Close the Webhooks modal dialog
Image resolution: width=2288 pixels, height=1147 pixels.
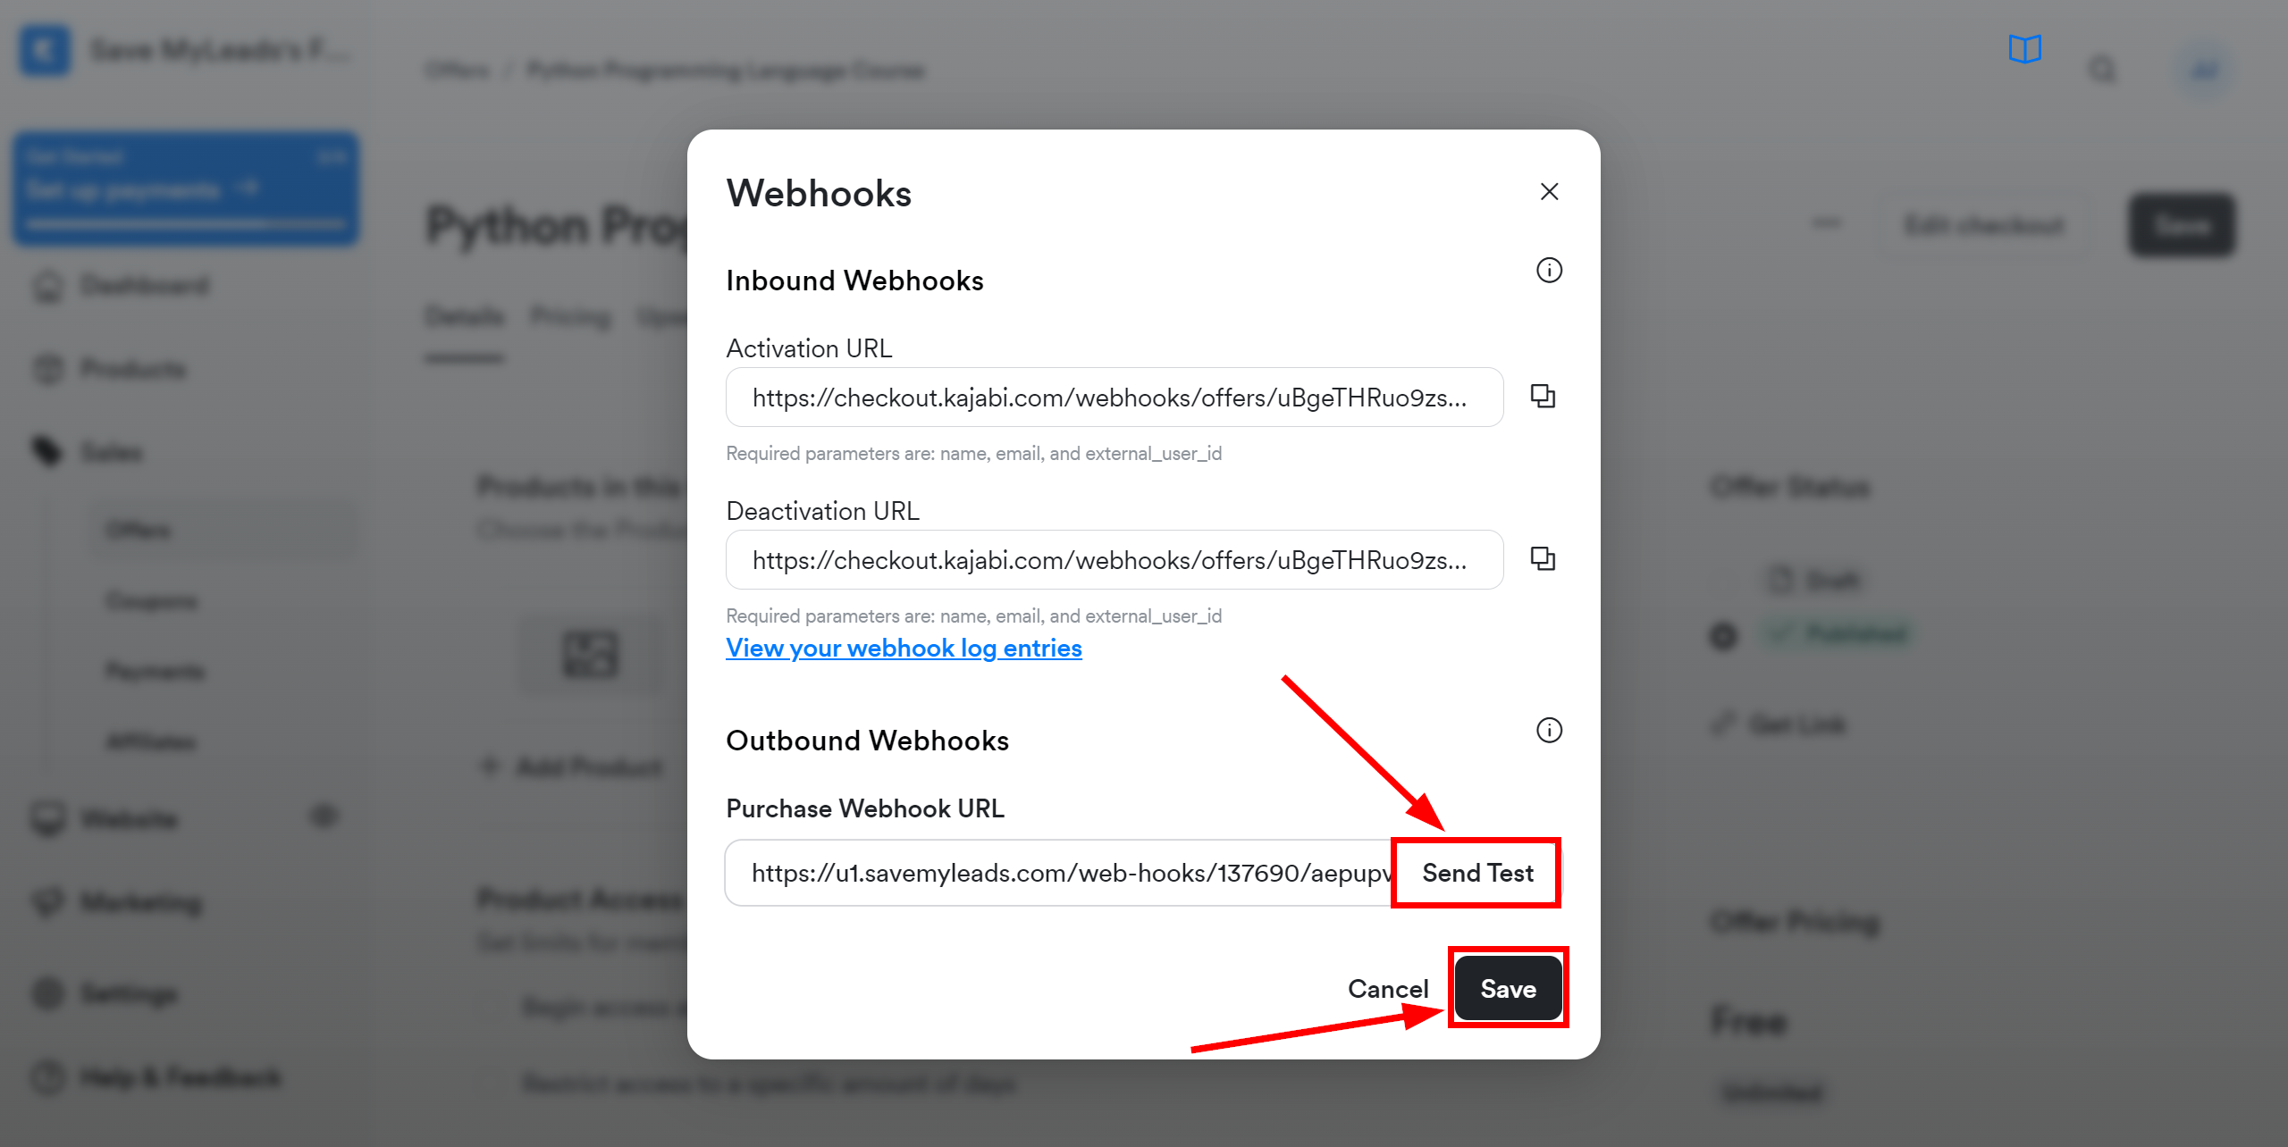tap(1549, 192)
